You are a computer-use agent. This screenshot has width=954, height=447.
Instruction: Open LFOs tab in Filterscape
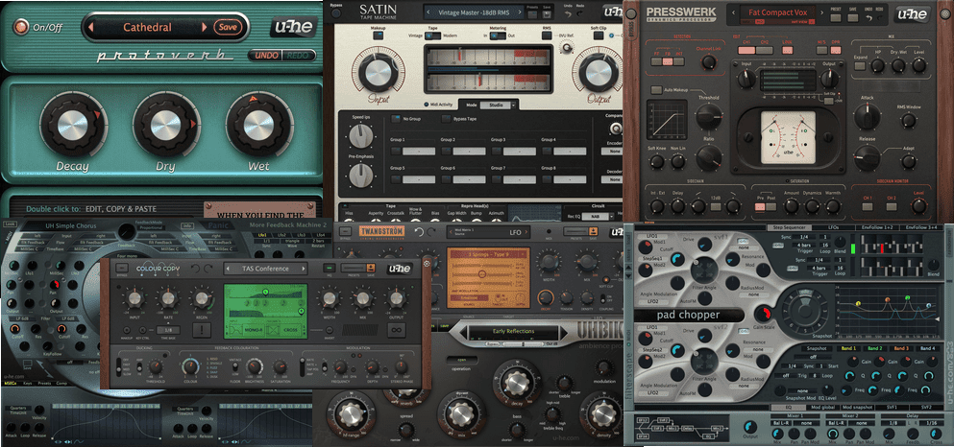(833, 227)
